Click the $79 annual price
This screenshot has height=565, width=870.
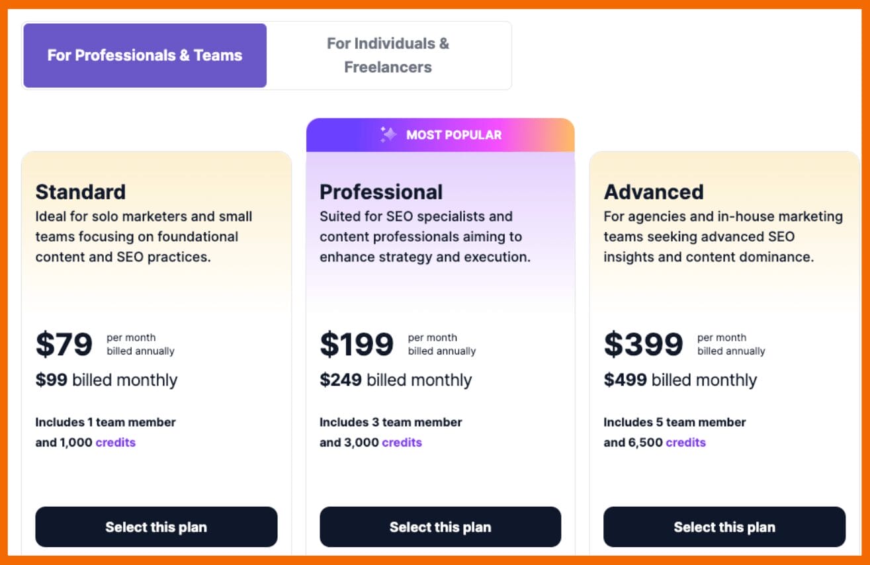coord(64,344)
